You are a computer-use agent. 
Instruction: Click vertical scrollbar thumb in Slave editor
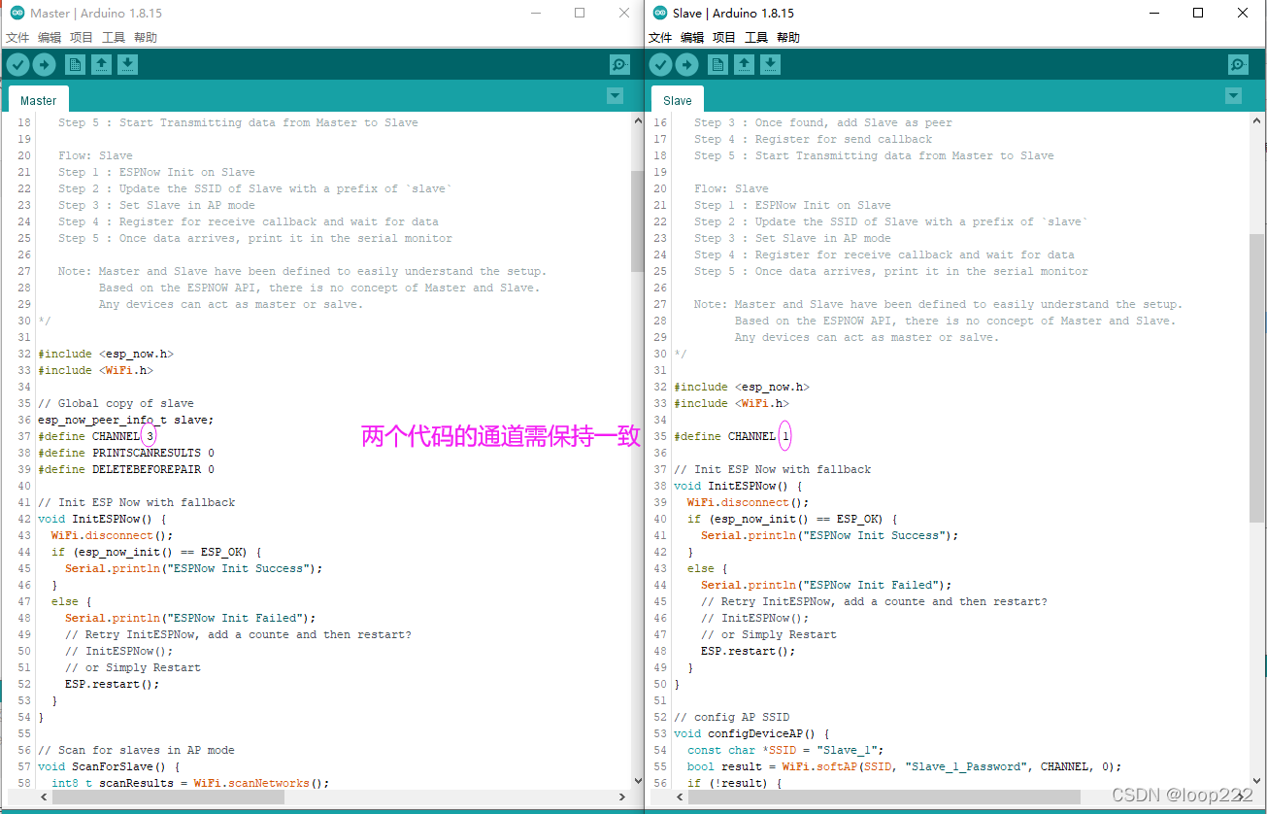1257,379
